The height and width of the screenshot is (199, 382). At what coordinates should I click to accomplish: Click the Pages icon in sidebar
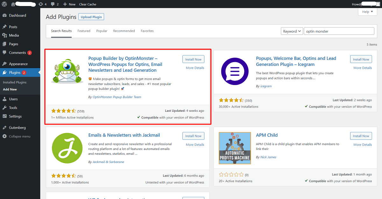click(4, 44)
